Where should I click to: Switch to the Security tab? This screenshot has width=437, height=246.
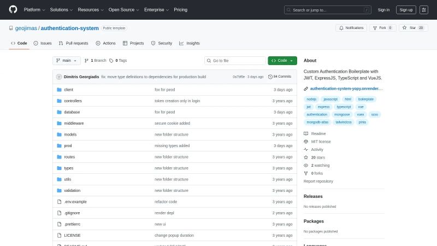(x=162, y=43)
